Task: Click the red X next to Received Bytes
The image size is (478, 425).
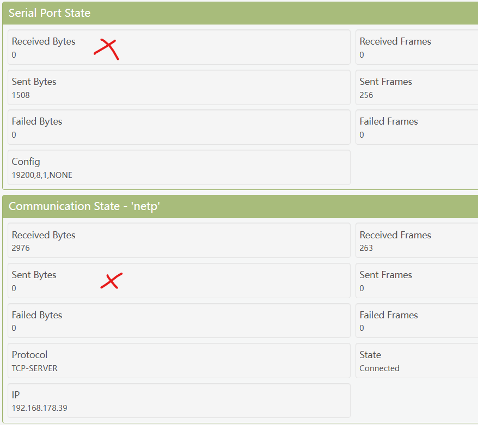Action: coord(106,49)
